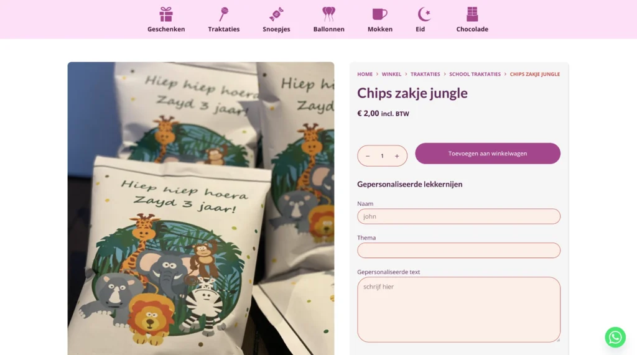Open the jungle chips bag product image
This screenshot has height=355, width=637.
click(201, 208)
